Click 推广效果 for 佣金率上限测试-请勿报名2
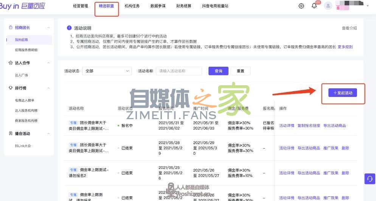376x201 pixels. [x=331, y=173]
